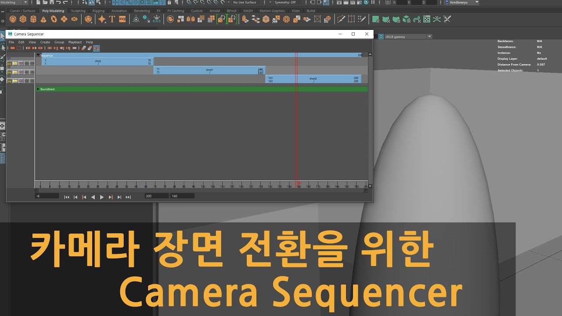Switch to the Rigging shelf tab

pyautogui.click(x=98, y=11)
